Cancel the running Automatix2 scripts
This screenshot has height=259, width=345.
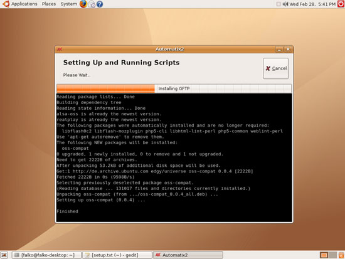276,68
